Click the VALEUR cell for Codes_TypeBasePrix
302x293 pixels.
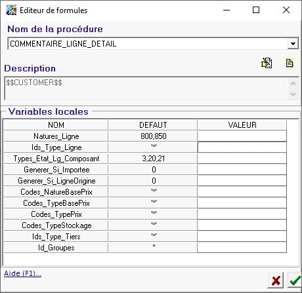pyautogui.click(x=242, y=203)
